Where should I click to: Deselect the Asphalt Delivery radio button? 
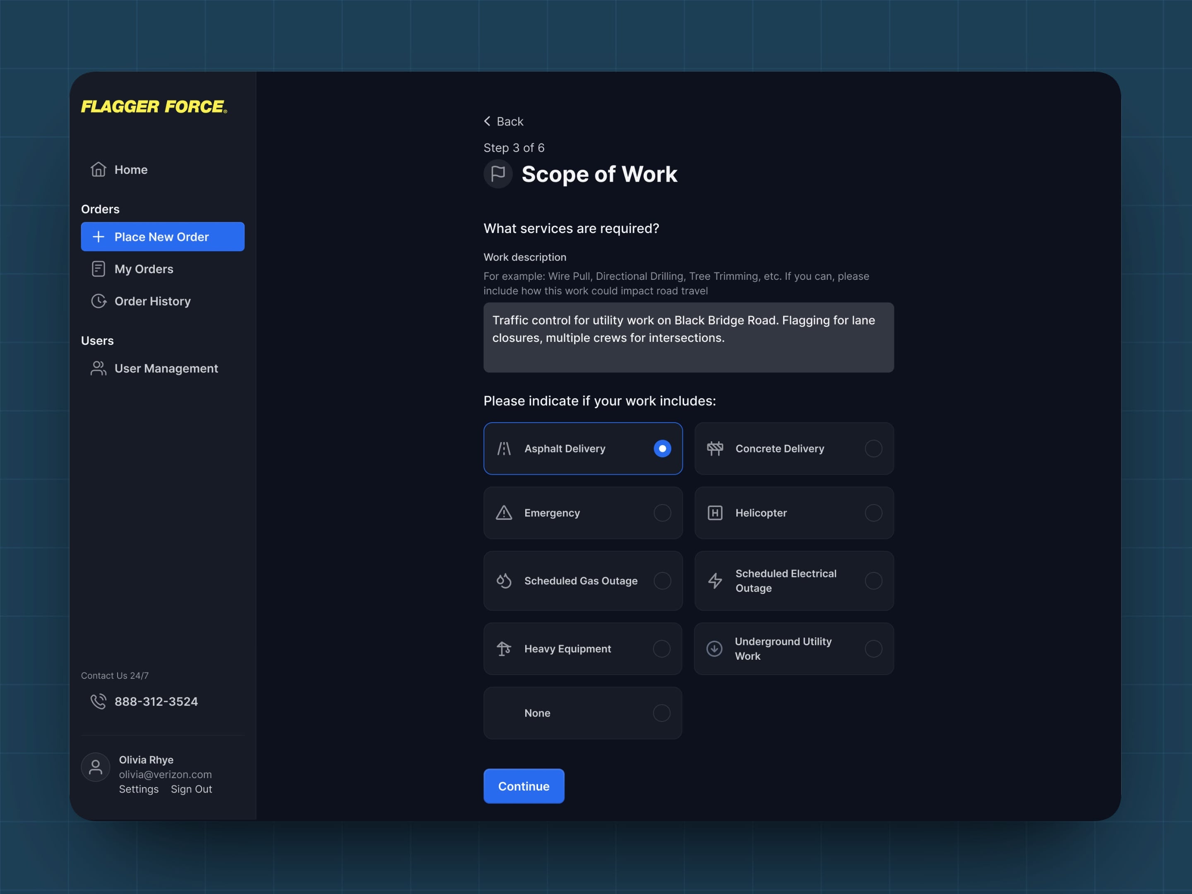tap(662, 448)
